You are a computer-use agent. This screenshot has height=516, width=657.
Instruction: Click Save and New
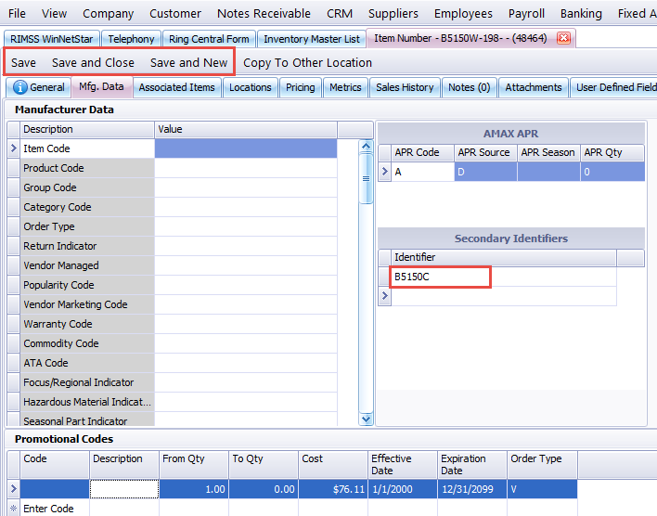[188, 62]
